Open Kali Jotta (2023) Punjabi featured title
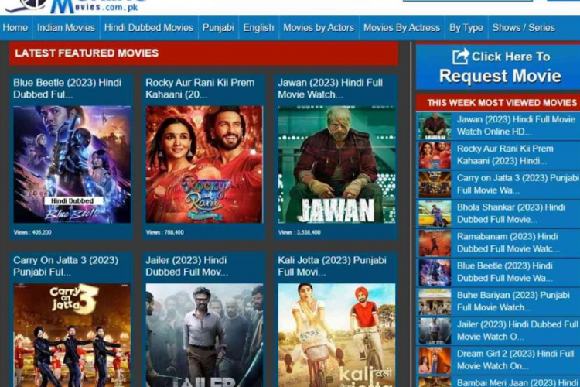This screenshot has width=580, height=387. point(333,266)
